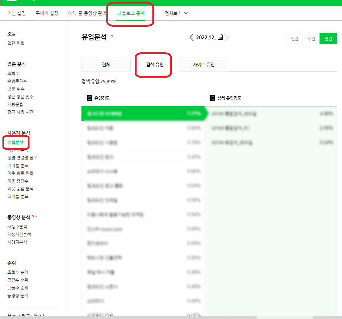Viewport: 342px width, 319px height.
Task: Open 재생수분석 under 동영상 분석
Action: 17,227
